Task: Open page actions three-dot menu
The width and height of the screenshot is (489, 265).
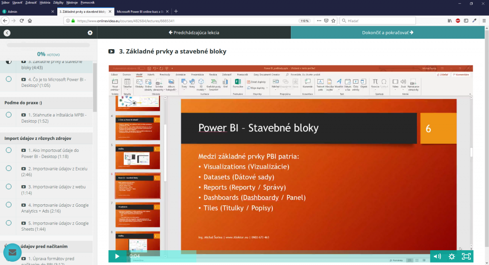Action: tap(319, 21)
